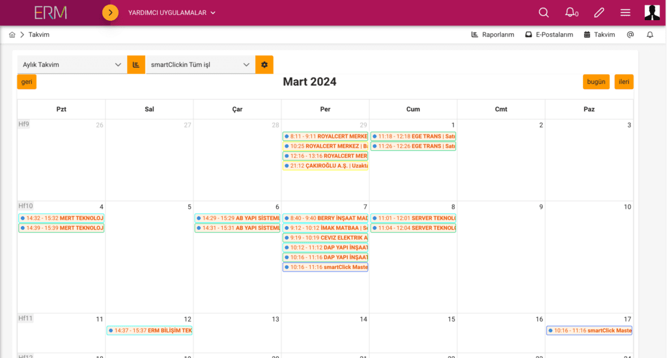
Task: Open the user profile avatar
Action: coord(652,12)
